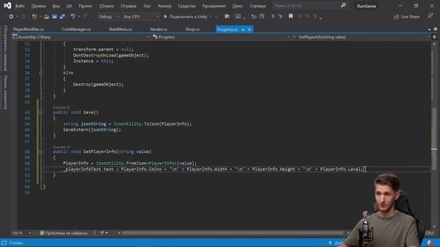Expand the Any CPU platform dropdown
The height and width of the screenshot is (247, 440).
[140, 16]
